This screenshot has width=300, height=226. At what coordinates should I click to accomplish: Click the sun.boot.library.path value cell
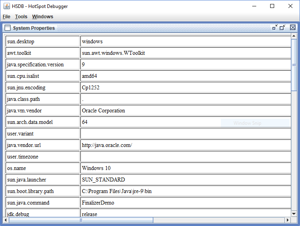(185, 191)
